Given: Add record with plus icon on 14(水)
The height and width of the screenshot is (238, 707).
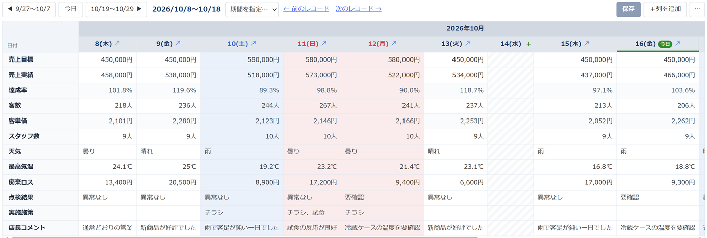Looking at the screenshot, I should (x=529, y=44).
